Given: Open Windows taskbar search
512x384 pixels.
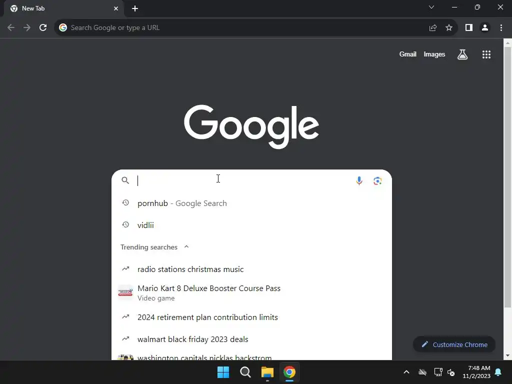Looking at the screenshot, I should [245, 372].
